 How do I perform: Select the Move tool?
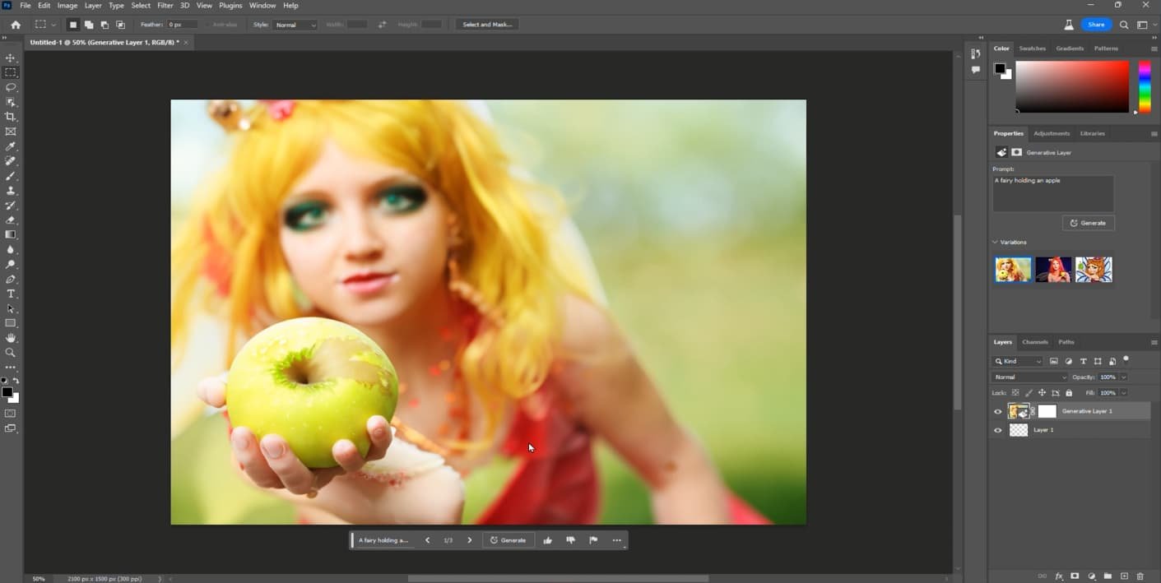(x=11, y=58)
